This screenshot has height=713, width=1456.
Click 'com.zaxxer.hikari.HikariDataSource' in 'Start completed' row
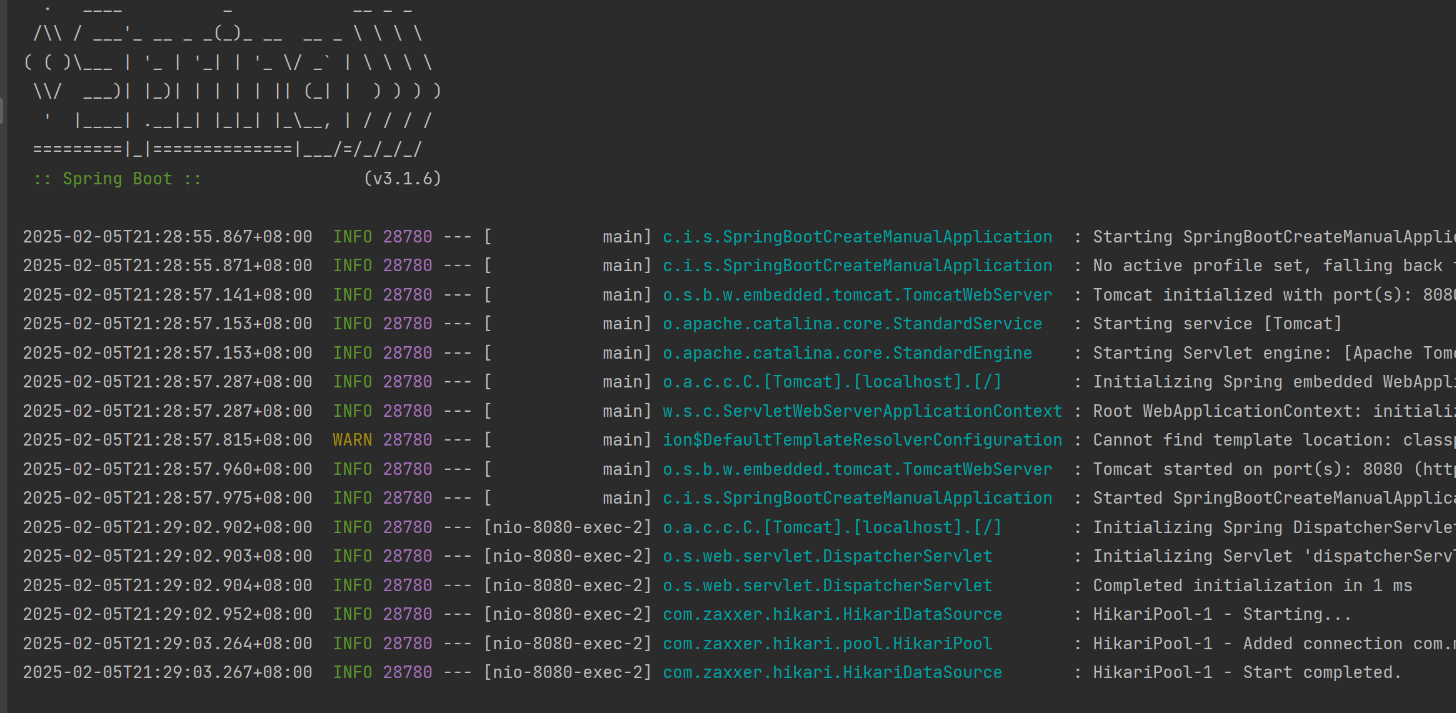click(x=833, y=672)
